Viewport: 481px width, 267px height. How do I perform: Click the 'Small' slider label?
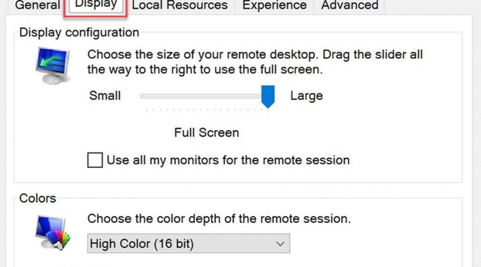pyautogui.click(x=105, y=96)
